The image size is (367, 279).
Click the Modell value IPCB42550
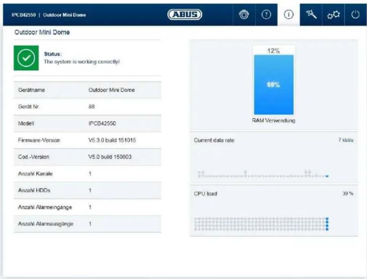pos(102,123)
